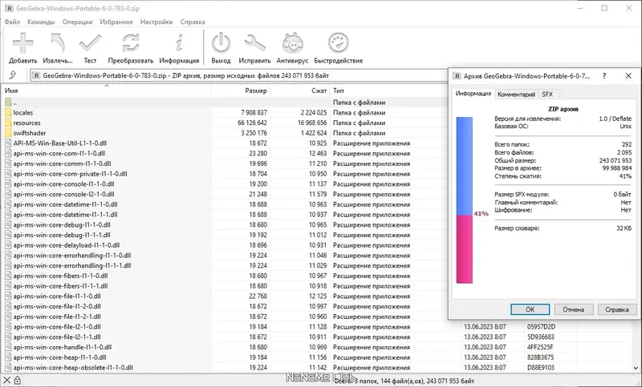Click the Справка button in dialog
This screenshot has height=387, width=642.
[616, 309]
